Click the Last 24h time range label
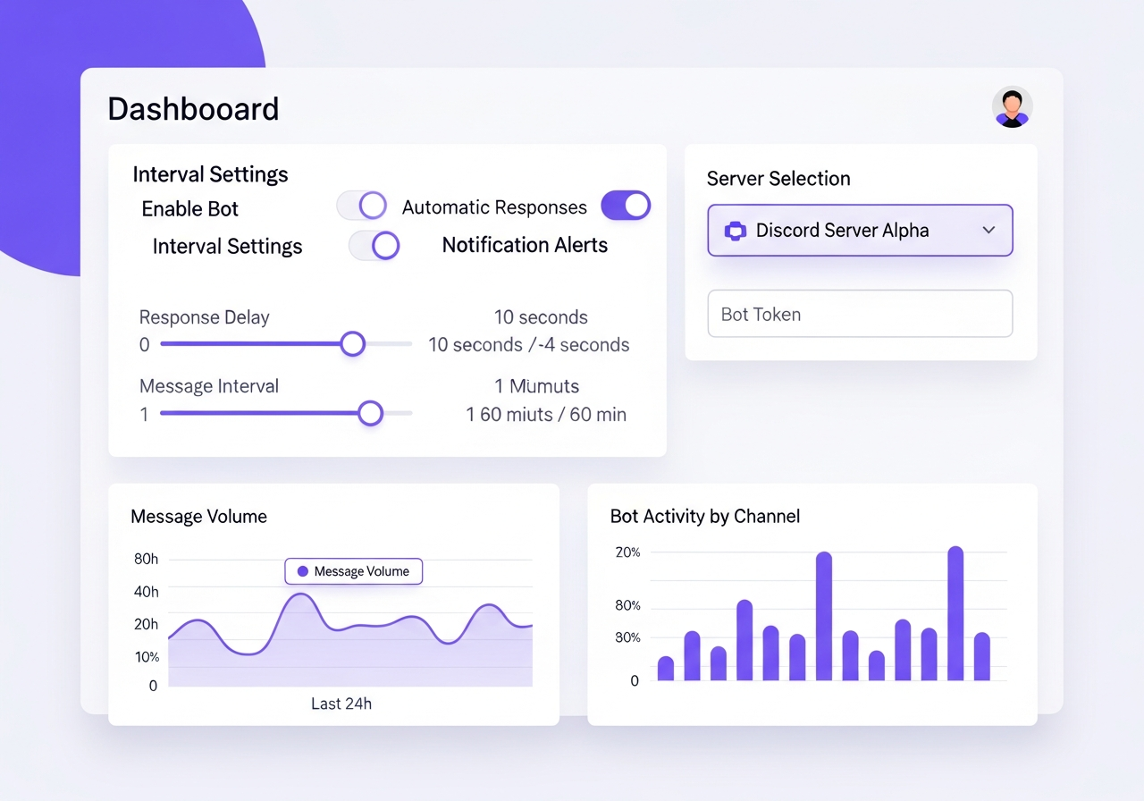The image size is (1144, 801). pyautogui.click(x=341, y=704)
